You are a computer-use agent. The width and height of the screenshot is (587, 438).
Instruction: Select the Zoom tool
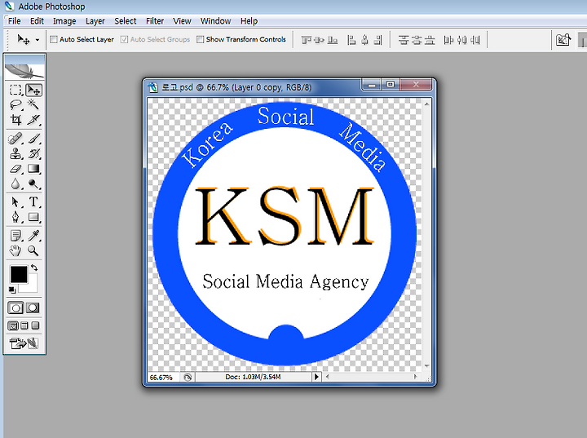click(x=33, y=250)
